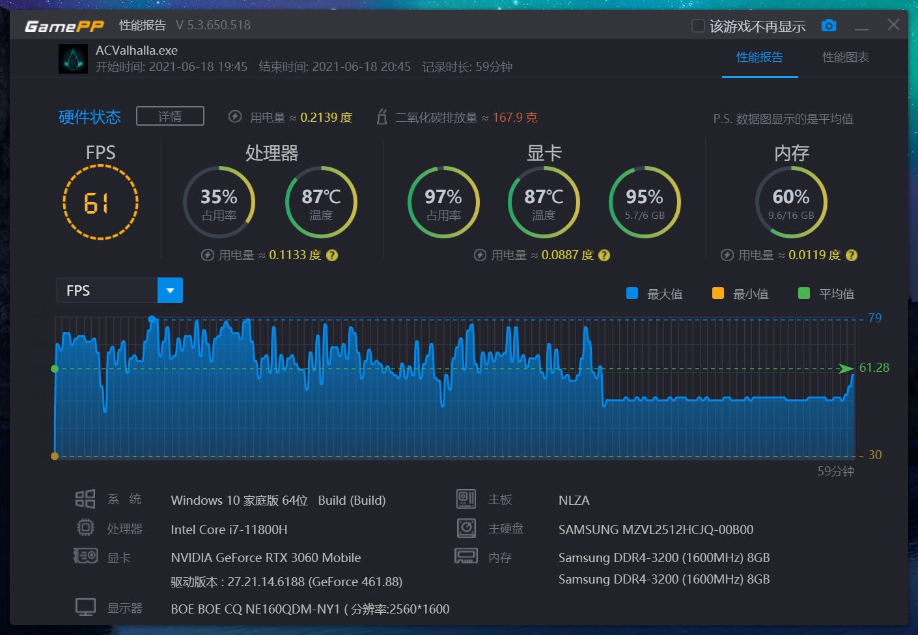The image size is (918, 635).
Task: Click the green average line start marker
Action: pyautogui.click(x=55, y=369)
